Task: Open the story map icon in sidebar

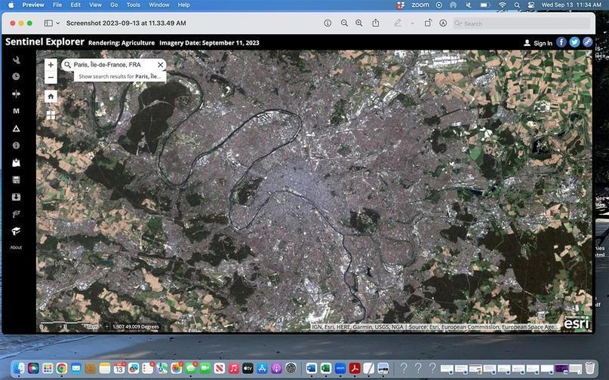Action: tap(16, 214)
